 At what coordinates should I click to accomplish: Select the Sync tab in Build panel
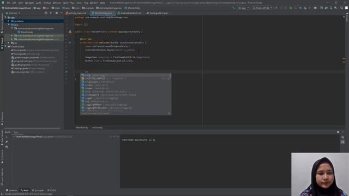[16, 132]
